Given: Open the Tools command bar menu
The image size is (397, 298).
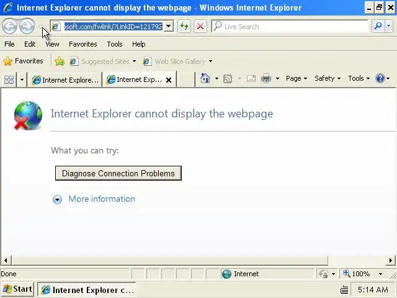Looking at the screenshot, I should [x=359, y=78].
